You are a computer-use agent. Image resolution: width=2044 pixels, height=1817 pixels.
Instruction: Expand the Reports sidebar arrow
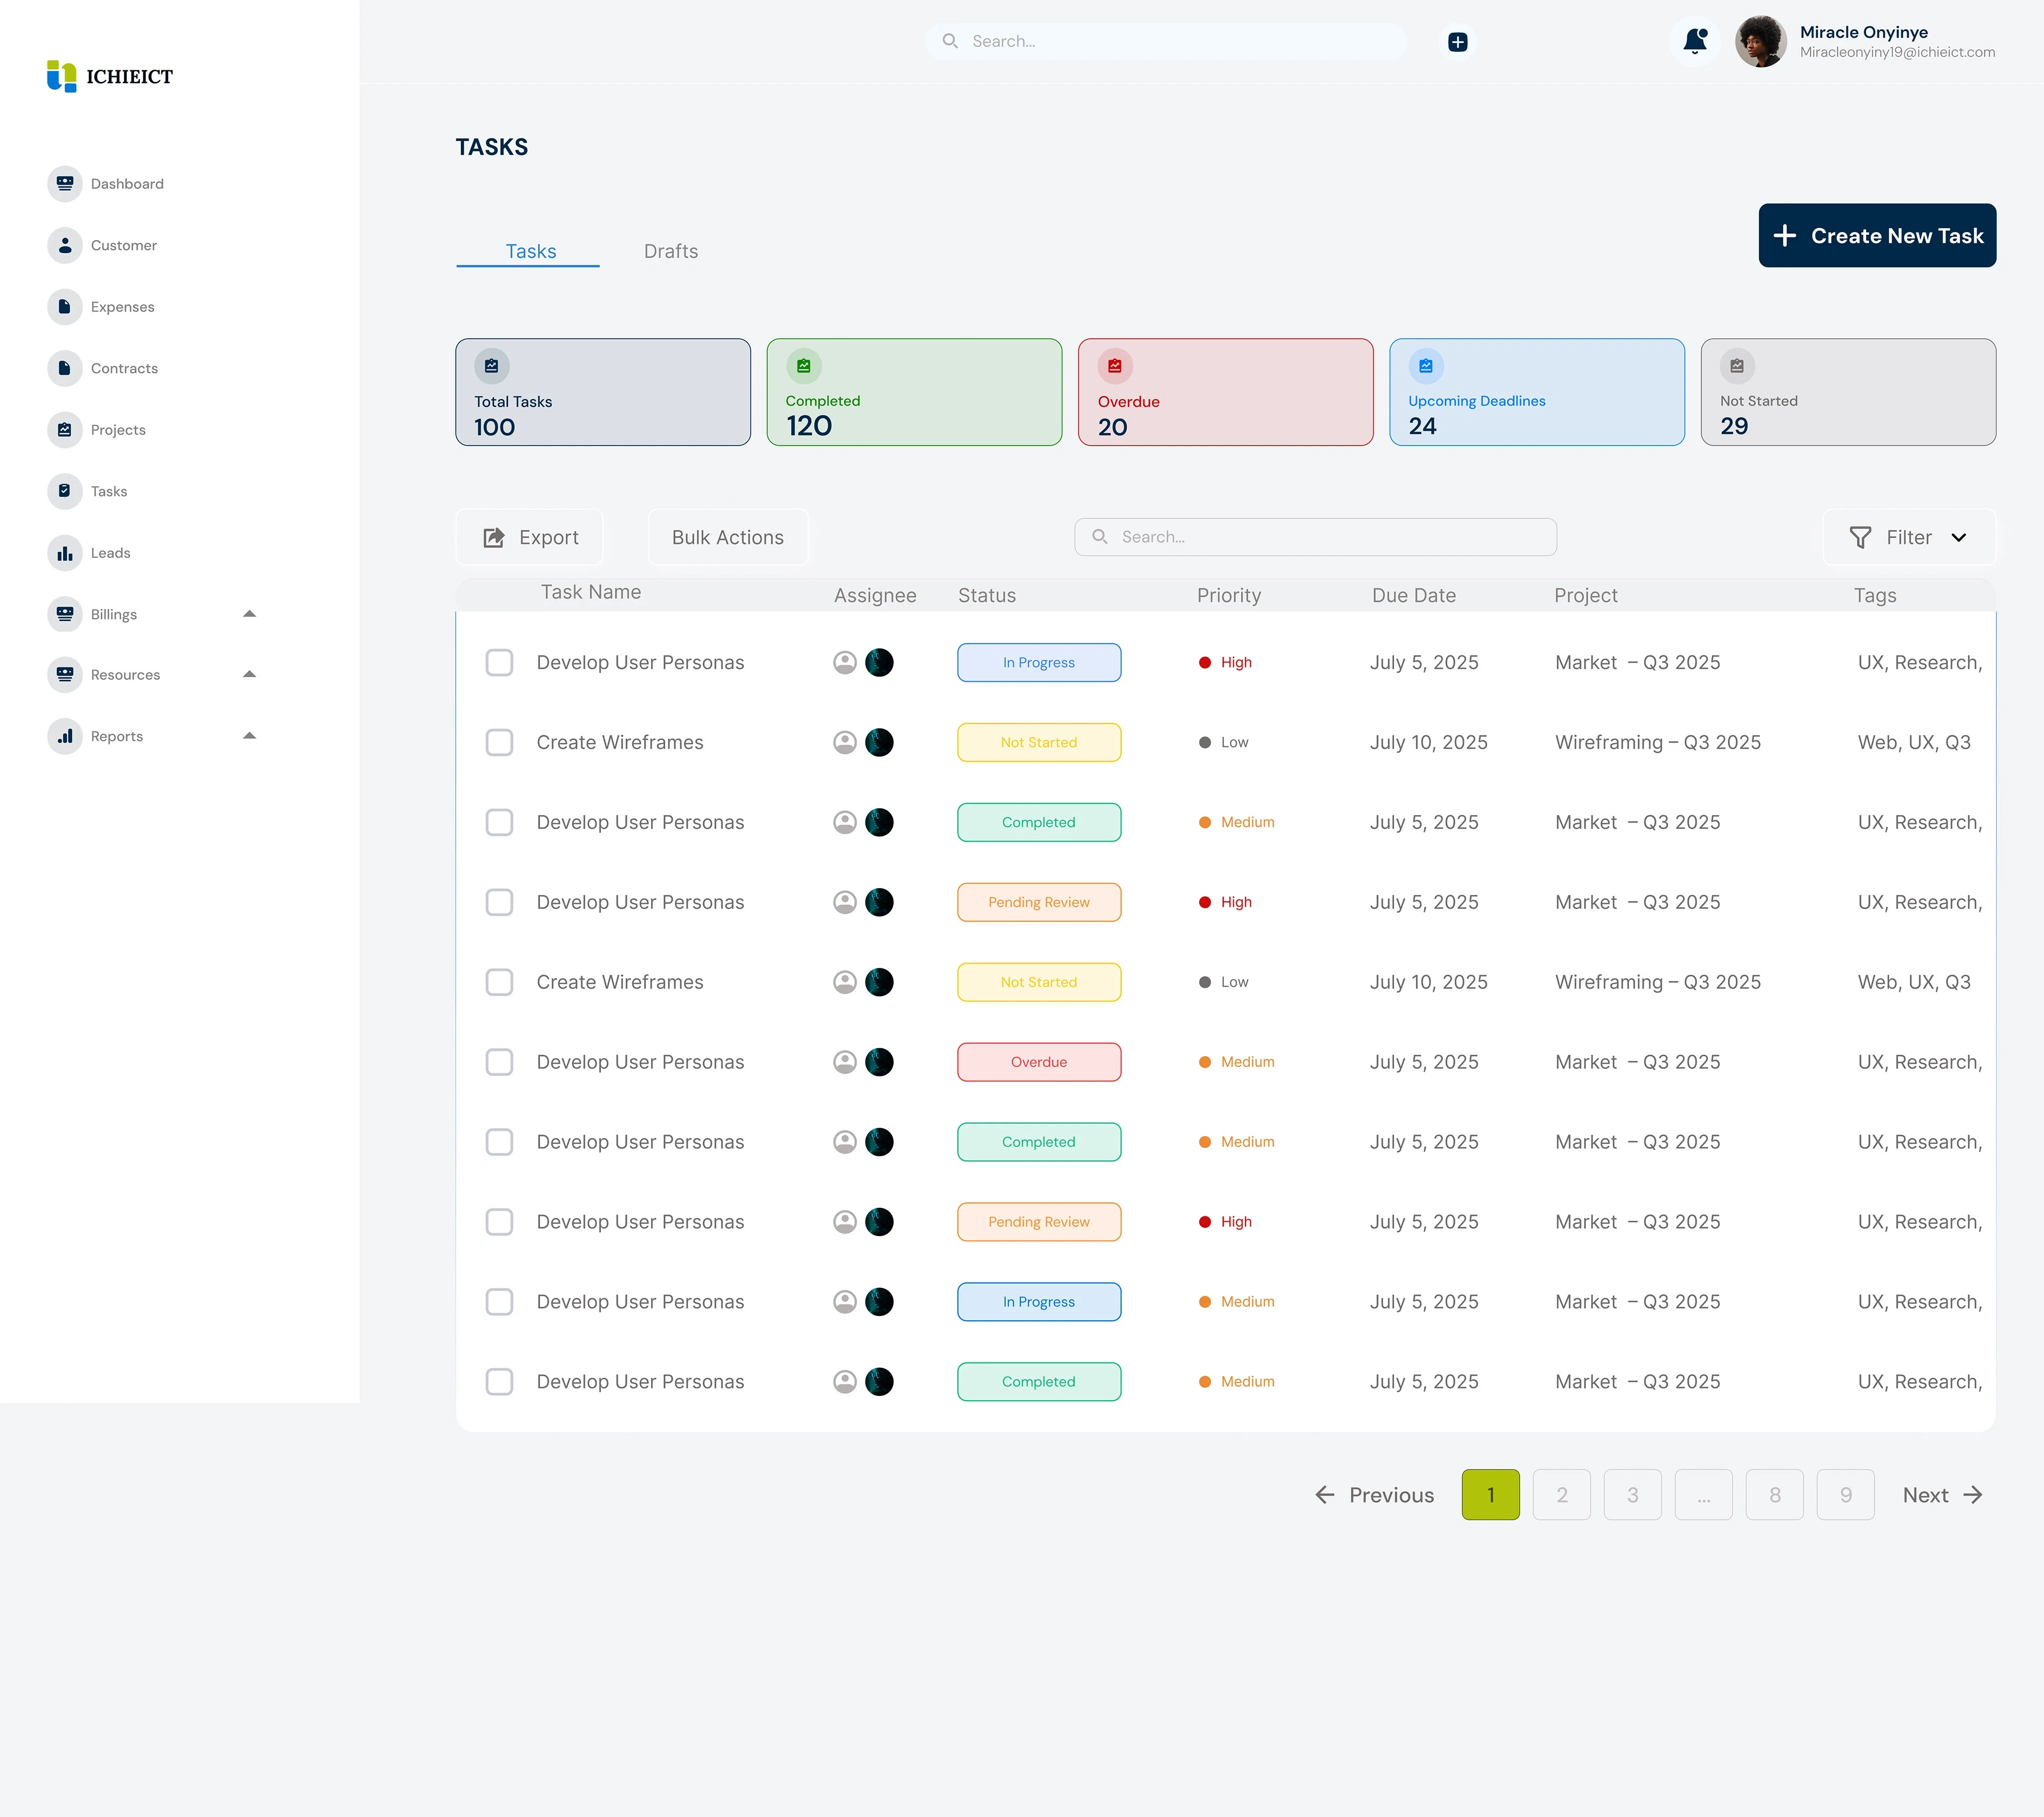(249, 736)
